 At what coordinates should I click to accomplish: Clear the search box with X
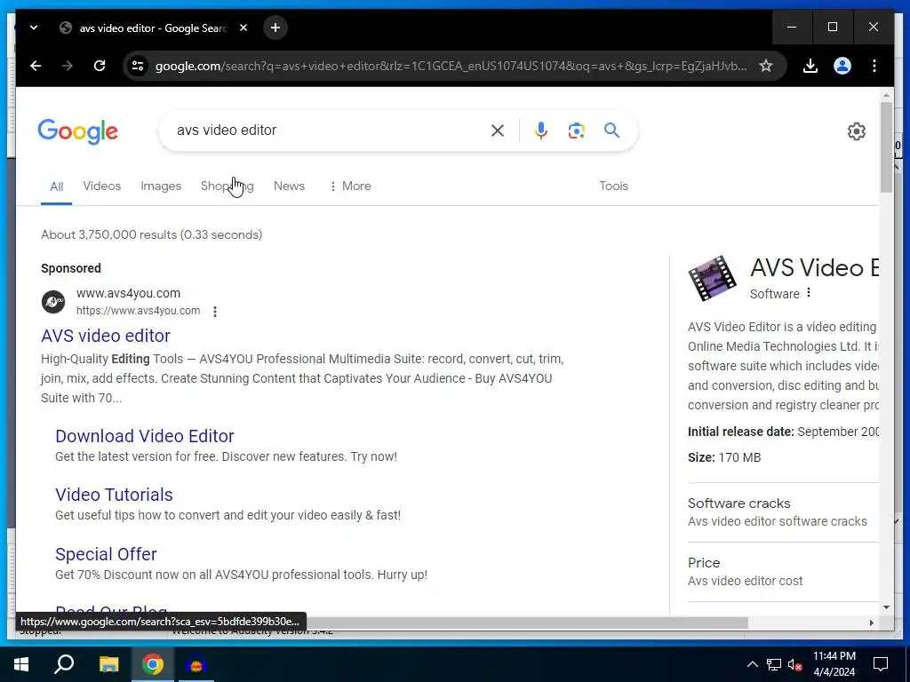pyautogui.click(x=498, y=131)
